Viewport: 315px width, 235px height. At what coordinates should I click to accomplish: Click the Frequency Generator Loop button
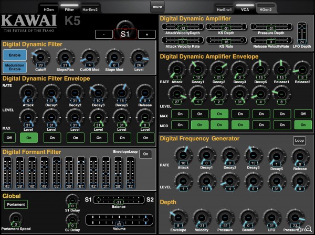(x=299, y=141)
